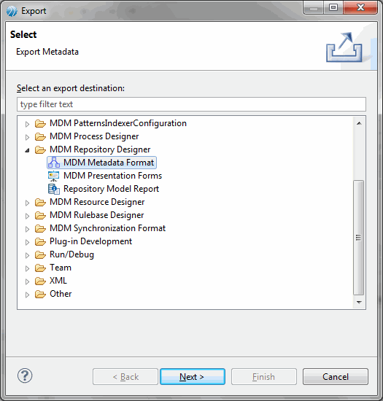Click the Plug-in Development folder icon
The height and width of the screenshot is (401, 383).
coord(40,241)
